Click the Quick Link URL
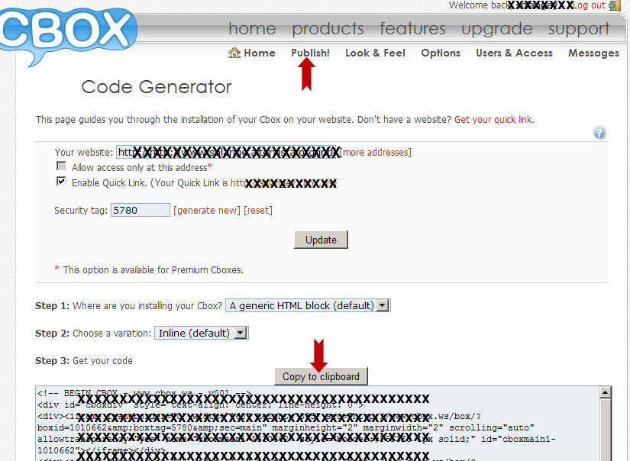Image resolution: width=630 pixels, height=461 pixels. click(x=283, y=183)
